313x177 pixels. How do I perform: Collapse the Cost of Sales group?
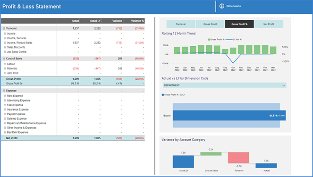tap(4, 59)
